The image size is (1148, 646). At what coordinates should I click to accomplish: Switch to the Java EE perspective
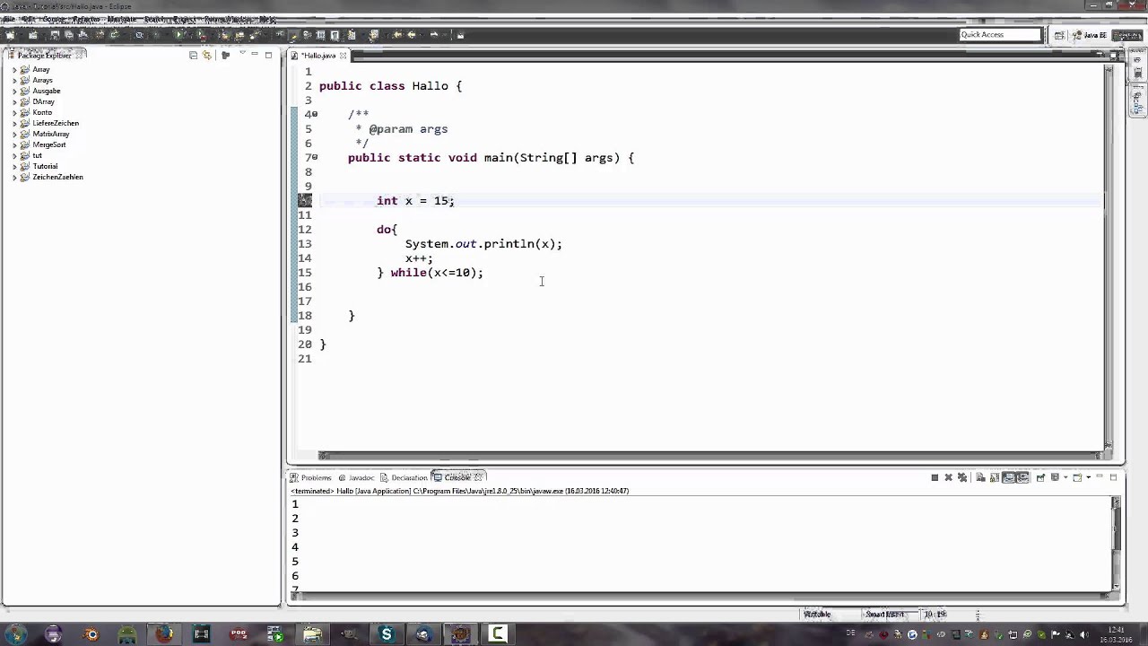pos(1091,35)
